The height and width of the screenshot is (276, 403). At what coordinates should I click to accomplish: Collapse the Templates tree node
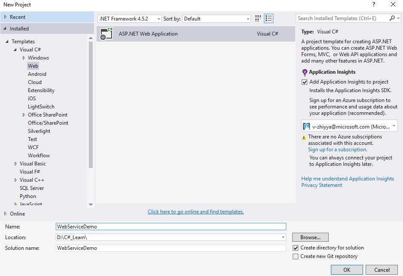click(7, 41)
